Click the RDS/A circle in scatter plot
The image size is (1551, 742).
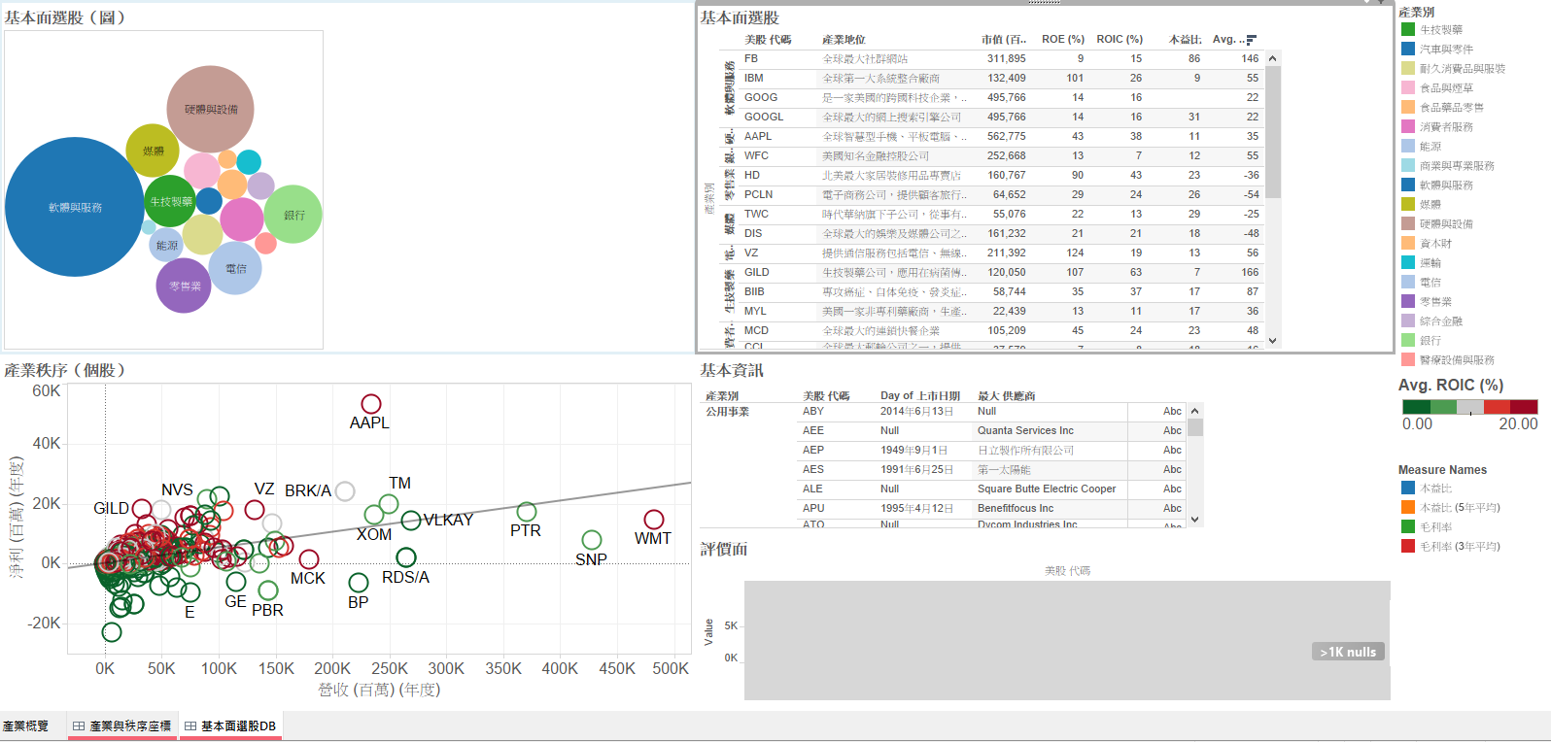coord(406,557)
